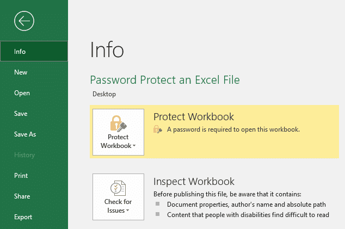Expand the Protect Workbook dropdown arrow
The width and height of the screenshot is (345, 229).
point(133,146)
